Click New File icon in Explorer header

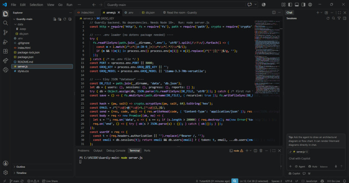click(55, 19)
